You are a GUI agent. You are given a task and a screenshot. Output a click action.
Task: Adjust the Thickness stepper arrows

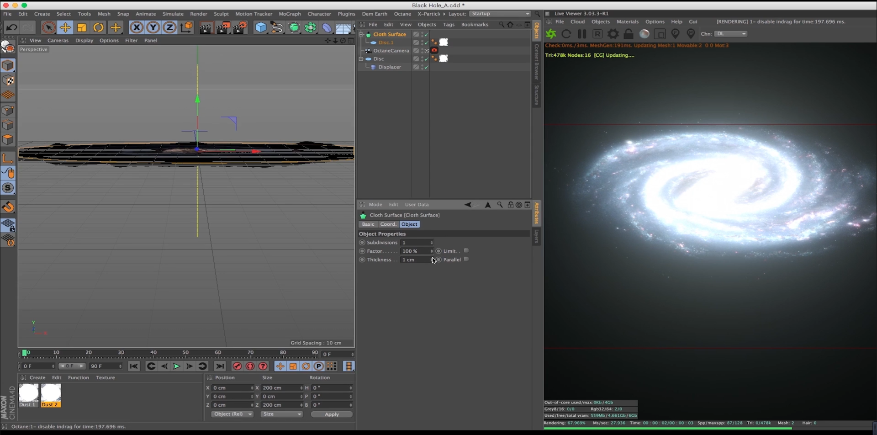(x=432, y=260)
